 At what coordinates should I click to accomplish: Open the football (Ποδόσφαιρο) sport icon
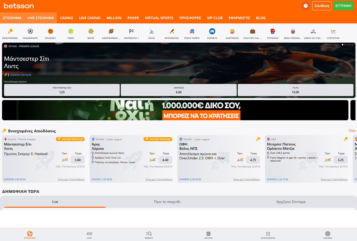(x=30, y=32)
